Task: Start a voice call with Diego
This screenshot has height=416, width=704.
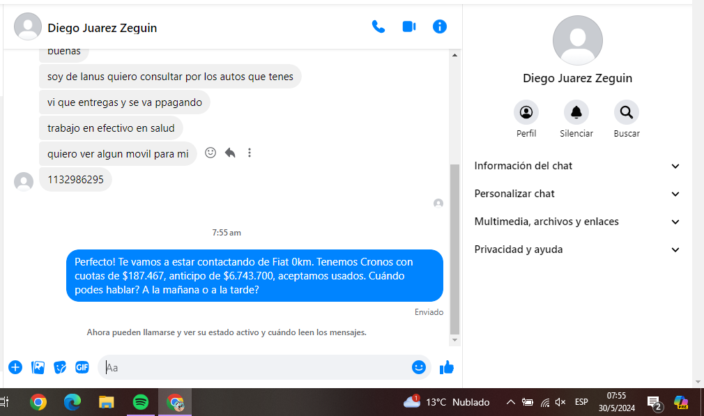Action: pyautogui.click(x=378, y=27)
